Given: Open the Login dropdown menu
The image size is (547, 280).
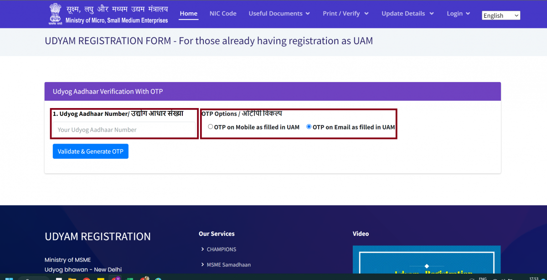Looking at the screenshot, I should [458, 13].
